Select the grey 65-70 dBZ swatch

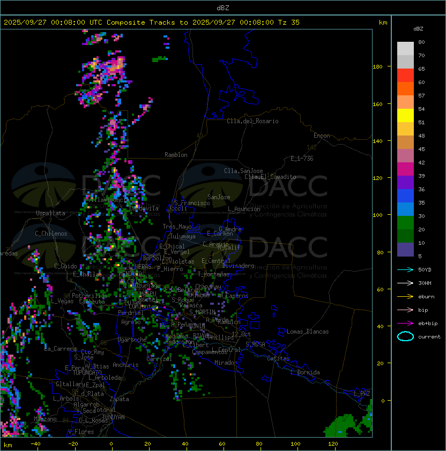pyautogui.click(x=405, y=62)
